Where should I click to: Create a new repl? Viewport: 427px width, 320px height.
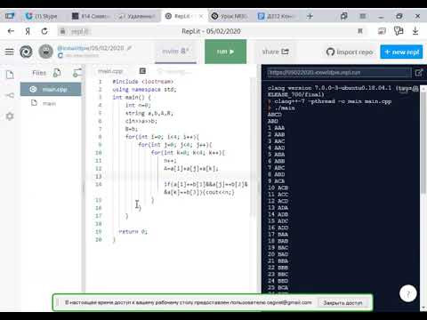point(401,52)
